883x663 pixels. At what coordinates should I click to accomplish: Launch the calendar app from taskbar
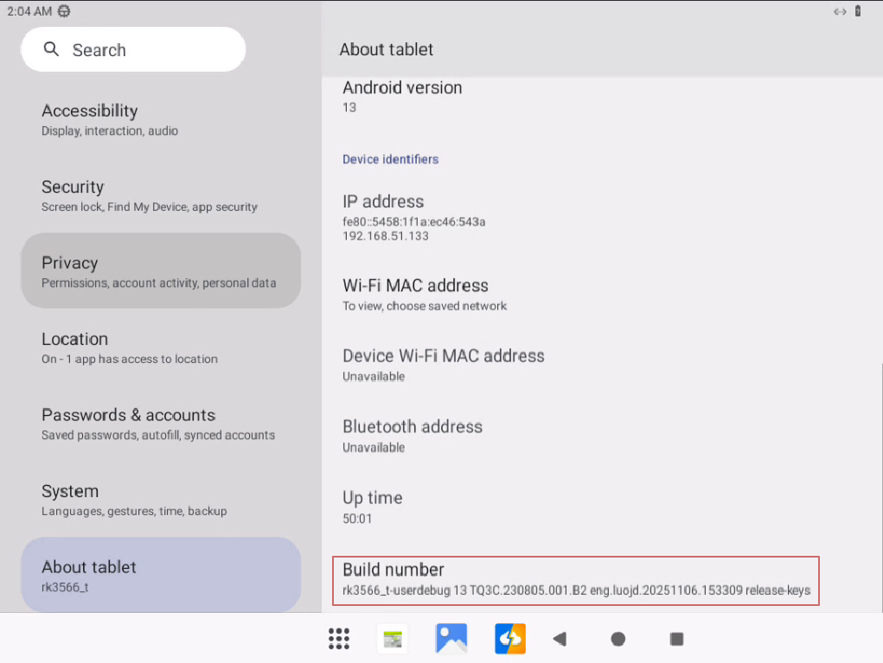tap(394, 640)
